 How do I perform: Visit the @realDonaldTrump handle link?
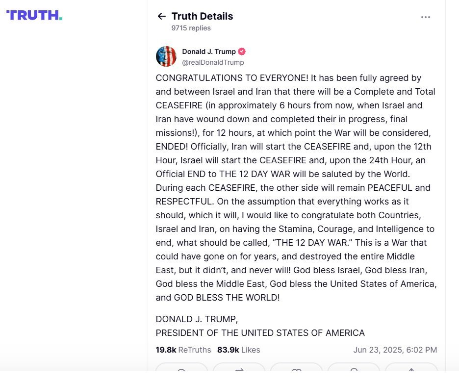point(213,62)
